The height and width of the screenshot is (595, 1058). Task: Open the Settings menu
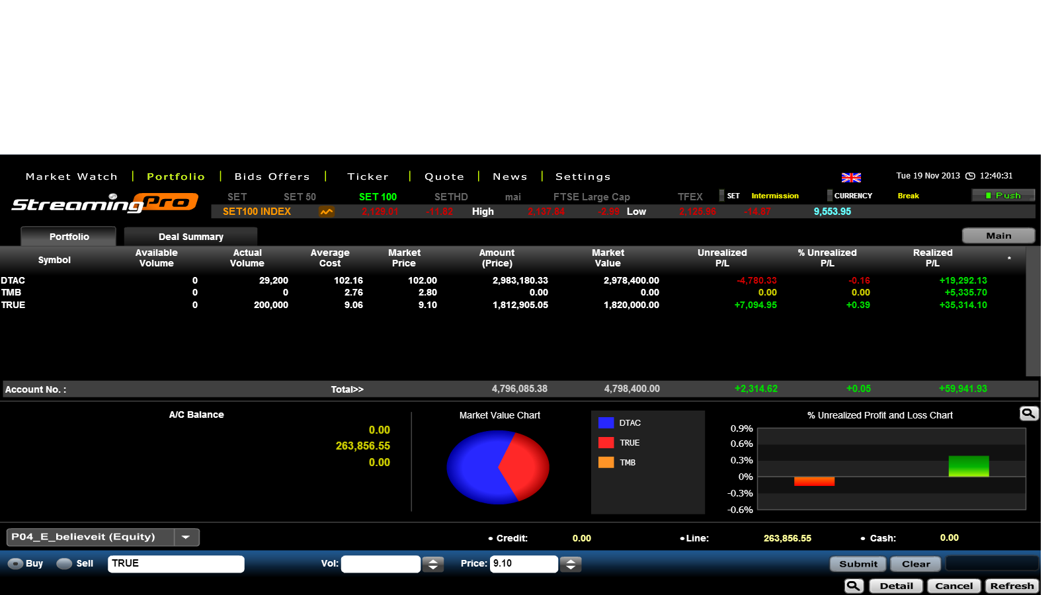[583, 177]
